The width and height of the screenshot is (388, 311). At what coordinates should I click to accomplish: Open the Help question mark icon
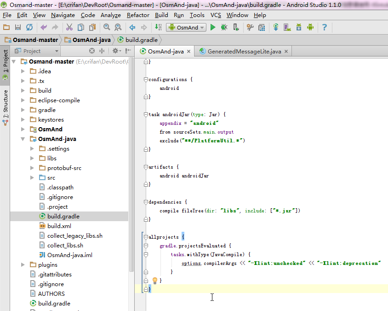[324, 28]
